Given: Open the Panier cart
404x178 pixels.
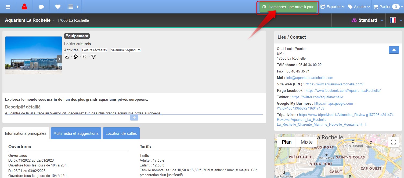Looking at the screenshot, I should [x=386, y=7].
